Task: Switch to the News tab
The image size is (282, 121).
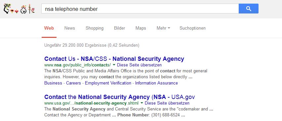Action: 70,28
